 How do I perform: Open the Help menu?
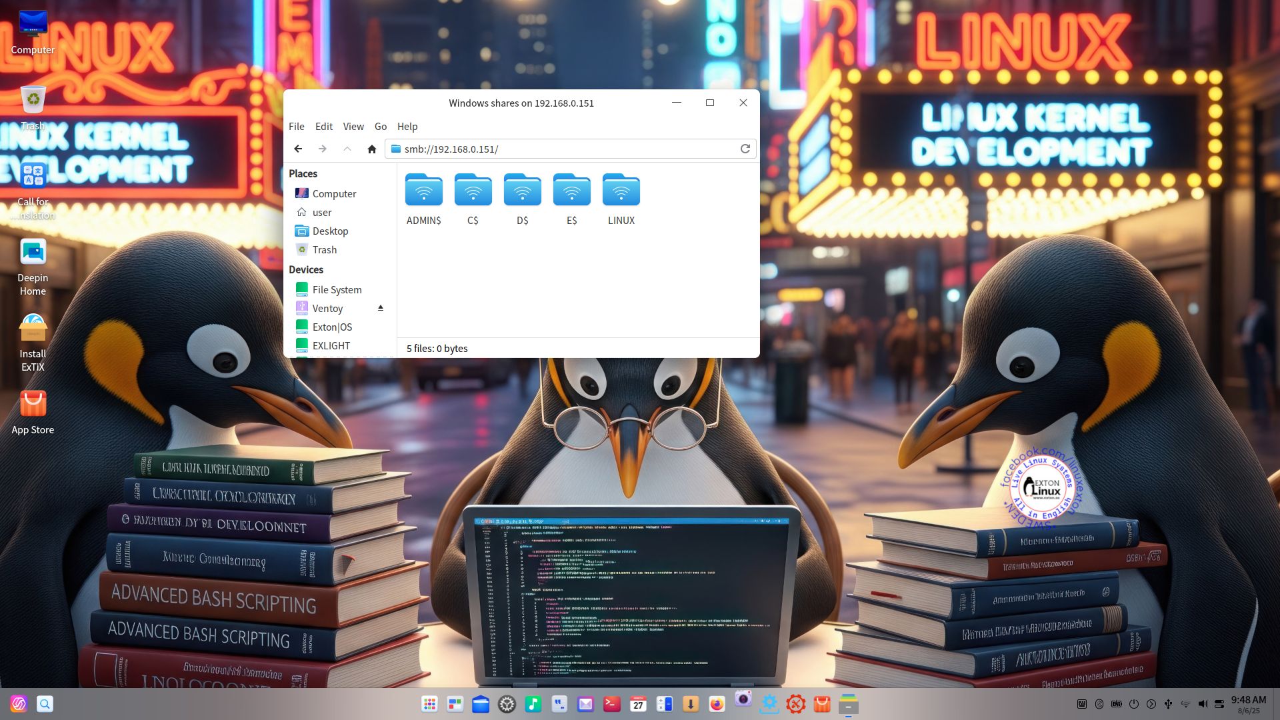(407, 127)
